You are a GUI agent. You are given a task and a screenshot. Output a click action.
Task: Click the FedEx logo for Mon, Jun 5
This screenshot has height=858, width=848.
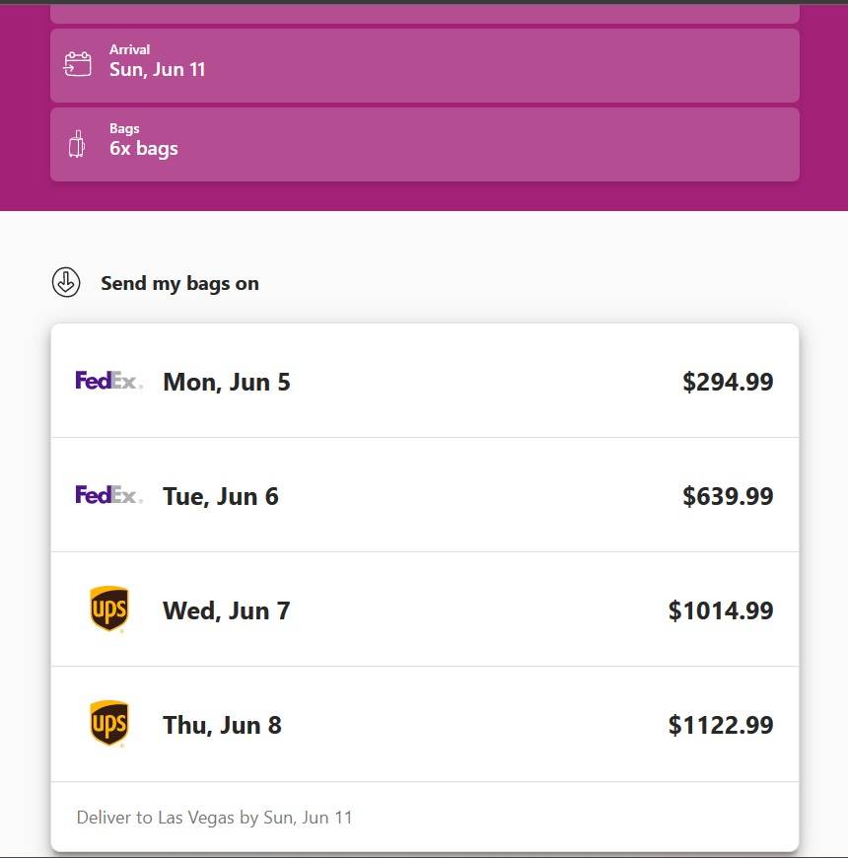pos(108,381)
